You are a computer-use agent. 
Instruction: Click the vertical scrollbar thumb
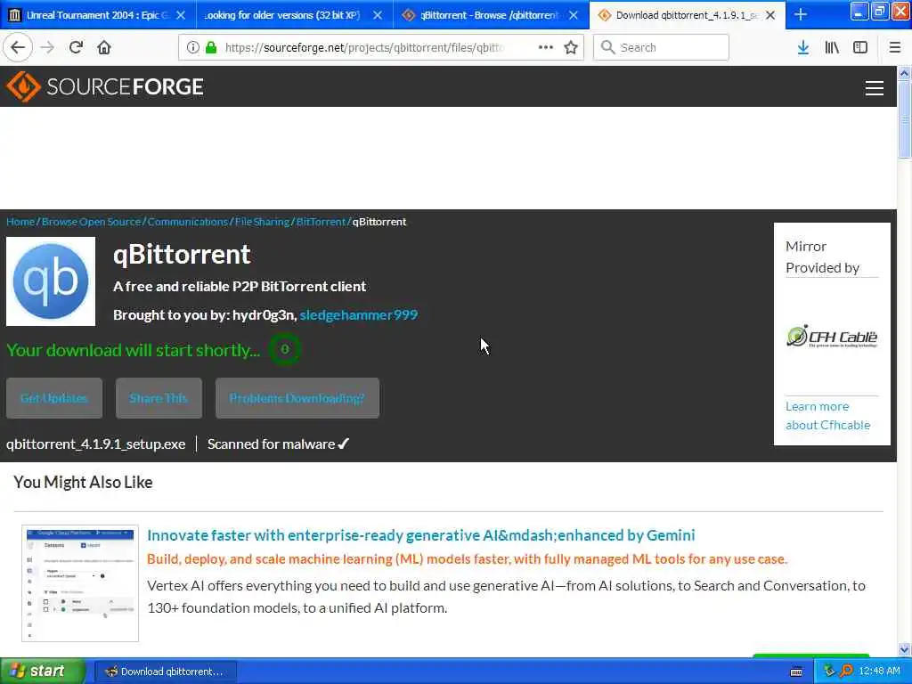905,119
